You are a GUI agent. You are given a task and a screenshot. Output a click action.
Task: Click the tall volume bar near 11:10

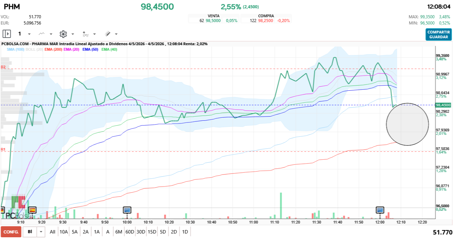281,206
